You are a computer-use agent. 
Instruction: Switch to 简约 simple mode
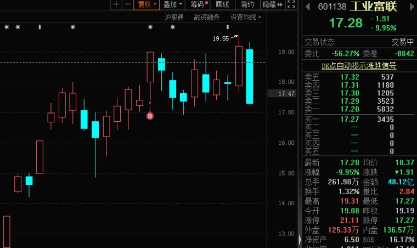247,4
